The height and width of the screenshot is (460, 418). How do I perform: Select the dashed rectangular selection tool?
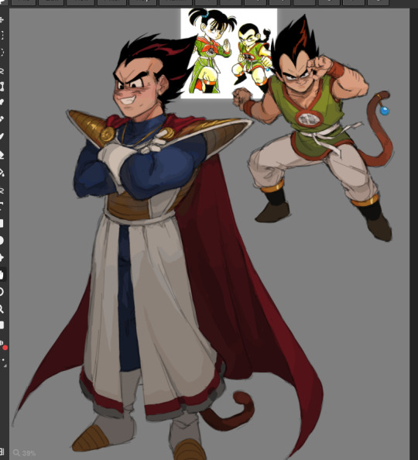click(2, 35)
